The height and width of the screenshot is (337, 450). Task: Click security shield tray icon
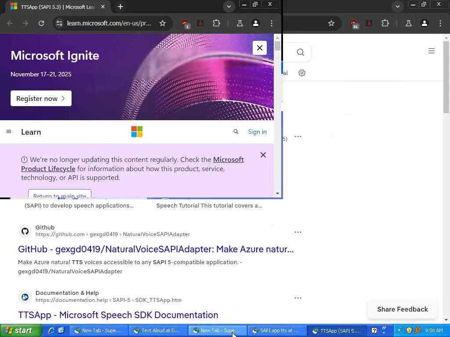[410, 330]
